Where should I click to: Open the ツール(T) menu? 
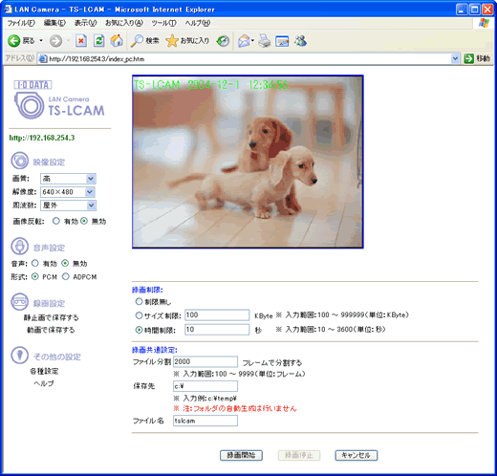coord(163,23)
